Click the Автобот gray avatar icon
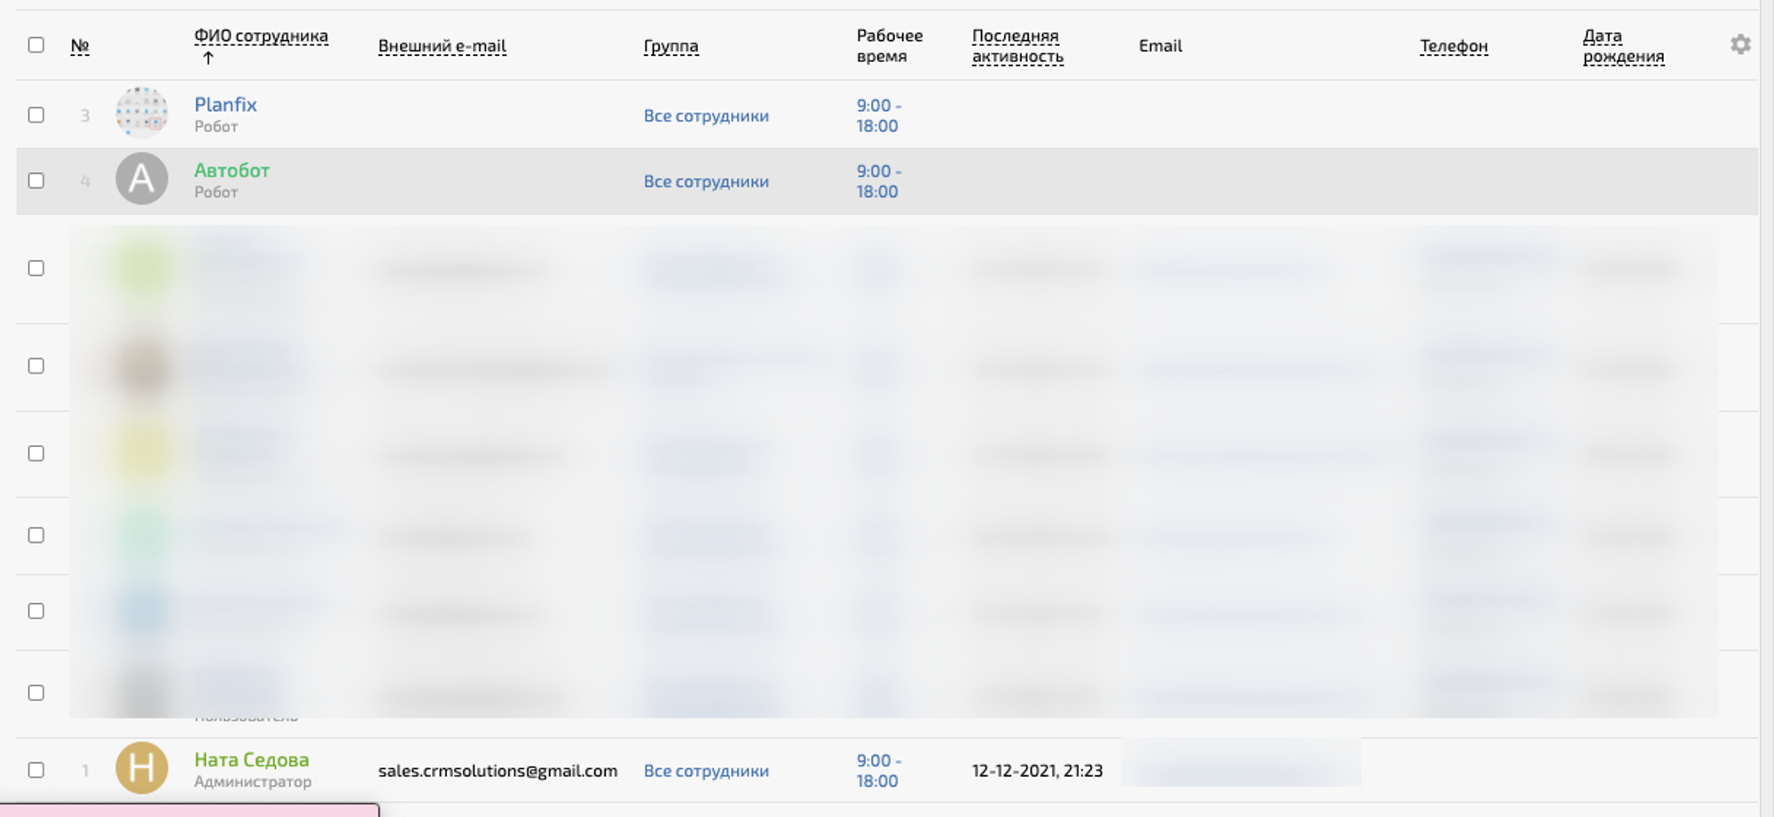Image resolution: width=1774 pixels, height=817 pixels. coord(142,179)
